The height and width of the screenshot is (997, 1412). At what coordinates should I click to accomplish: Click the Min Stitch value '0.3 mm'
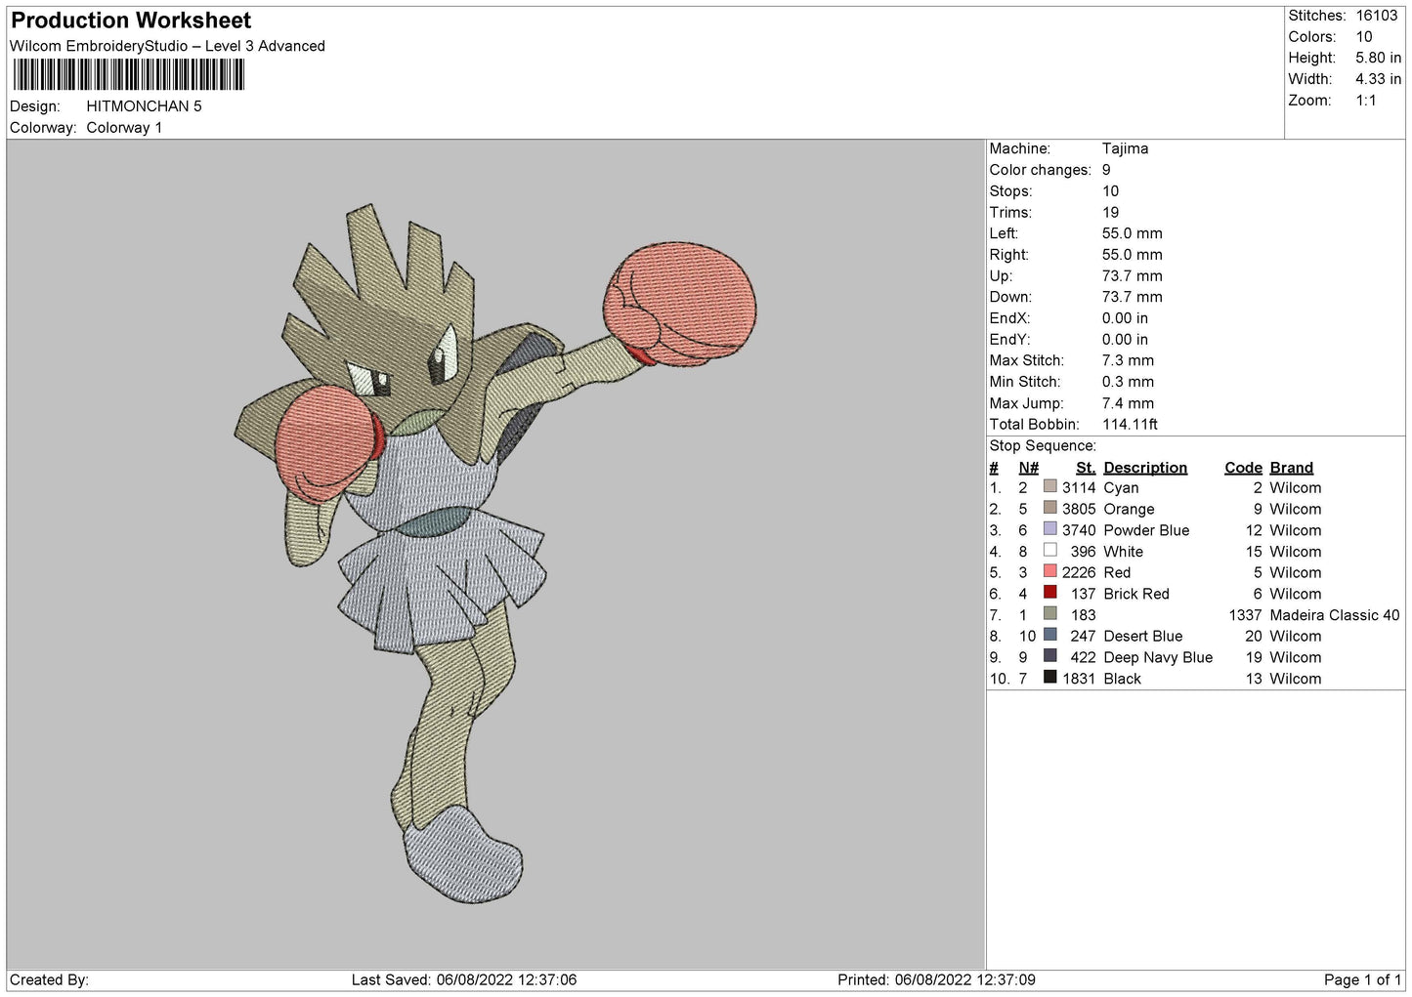1128,382
